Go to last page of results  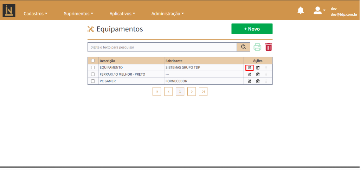pyautogui.click(x=203, y=91)
